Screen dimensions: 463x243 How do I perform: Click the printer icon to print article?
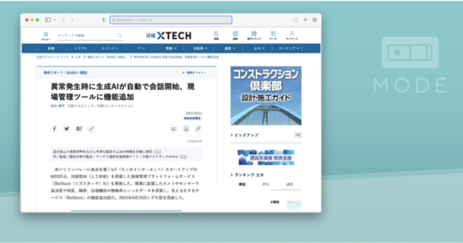pos(186,129)
